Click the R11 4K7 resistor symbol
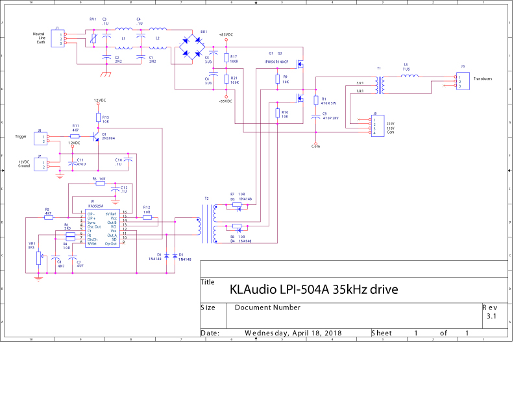Image resolution: width=514 pixels, height=397 pixels. tap(75, 136)
